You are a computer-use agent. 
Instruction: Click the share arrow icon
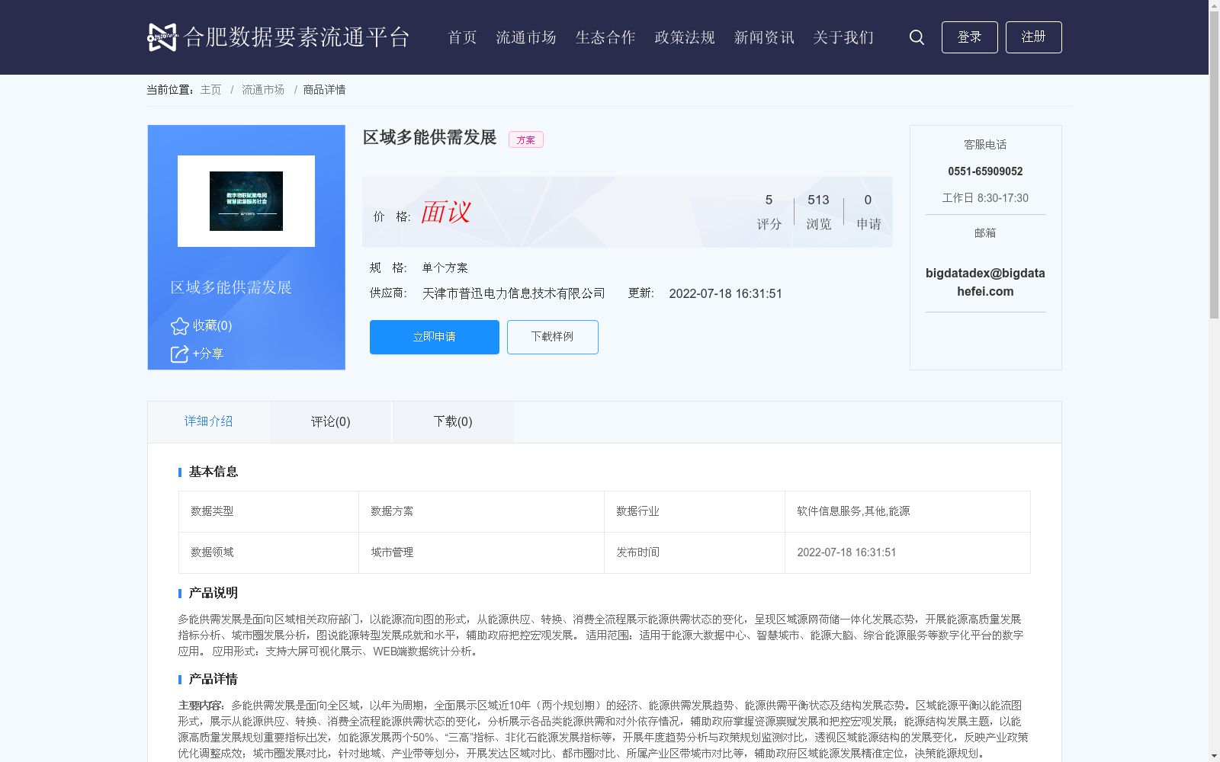(179, 354)
